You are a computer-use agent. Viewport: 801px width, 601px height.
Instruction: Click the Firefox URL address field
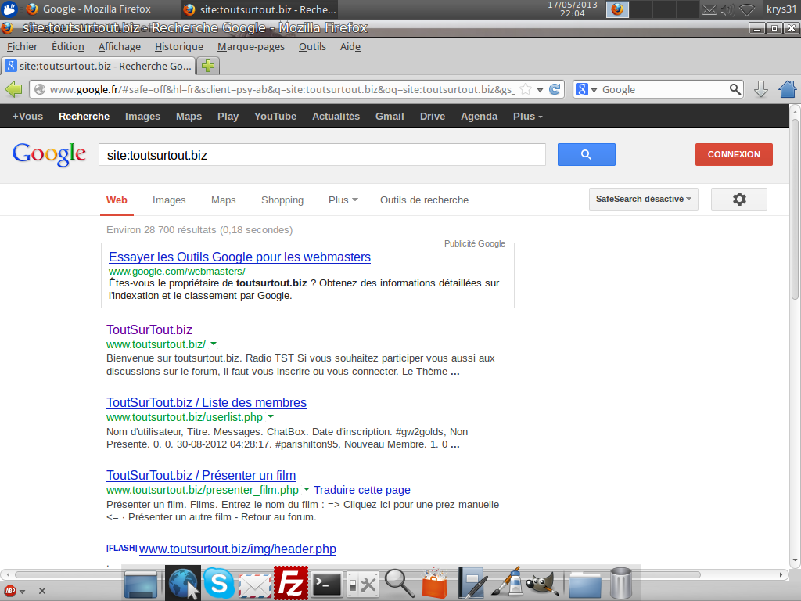click(282, 89)
